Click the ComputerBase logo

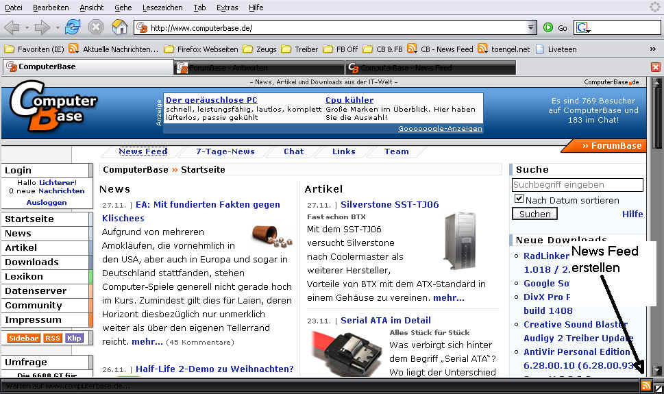pos(53,106)
